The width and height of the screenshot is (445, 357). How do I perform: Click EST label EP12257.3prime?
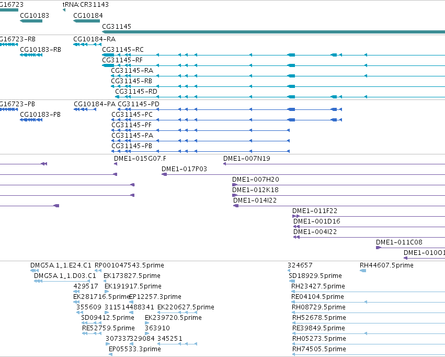pyautogui.click(x=155, y=297)
